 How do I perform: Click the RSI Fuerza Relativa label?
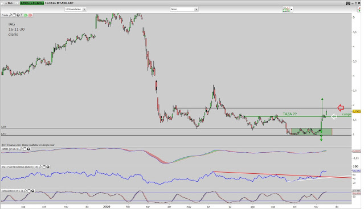19,167
